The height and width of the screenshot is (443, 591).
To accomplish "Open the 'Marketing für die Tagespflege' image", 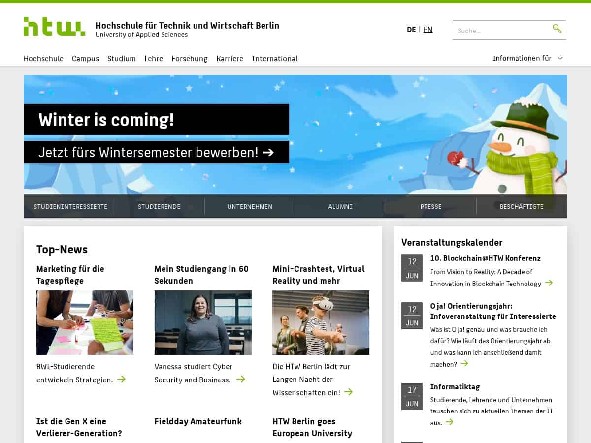I will click(85, 322).
